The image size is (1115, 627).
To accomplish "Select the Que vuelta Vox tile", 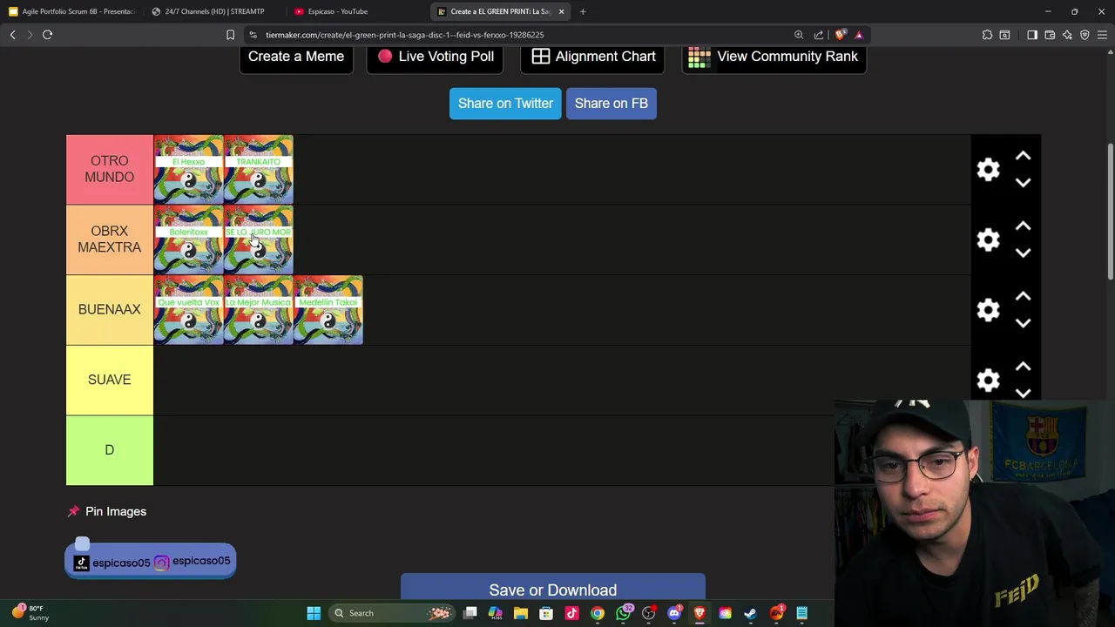I will (x=188, y=310).
